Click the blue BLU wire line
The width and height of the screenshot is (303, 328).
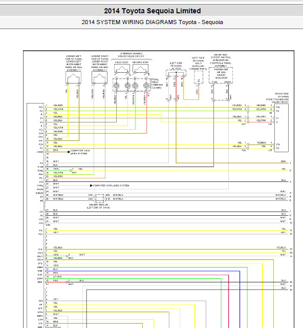(142, 271)
